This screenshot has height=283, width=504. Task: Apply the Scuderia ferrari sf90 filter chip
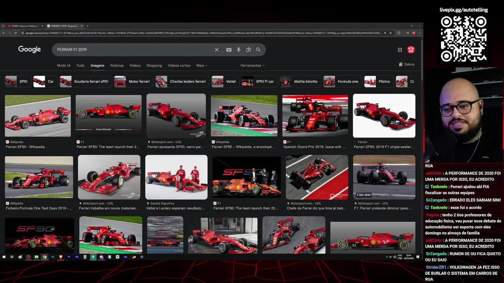85,81
